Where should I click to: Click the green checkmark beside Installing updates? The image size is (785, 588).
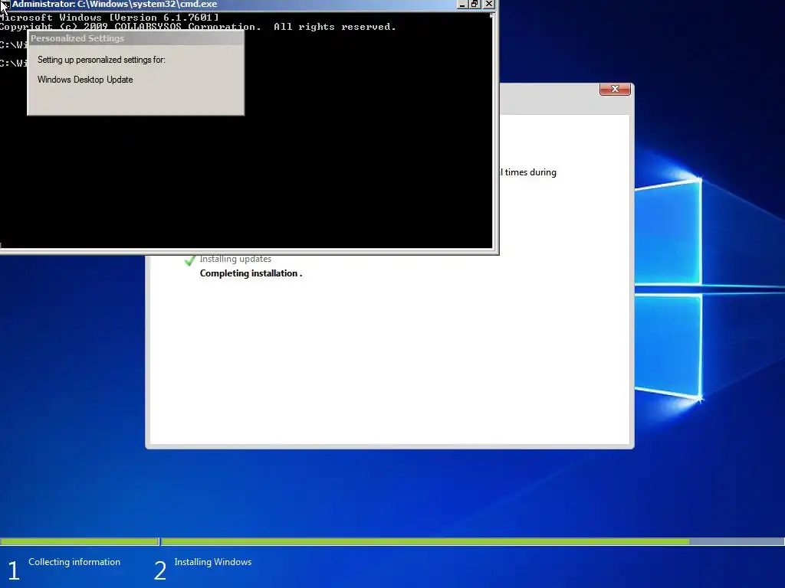pyautogui.click(x=190, y=260)
